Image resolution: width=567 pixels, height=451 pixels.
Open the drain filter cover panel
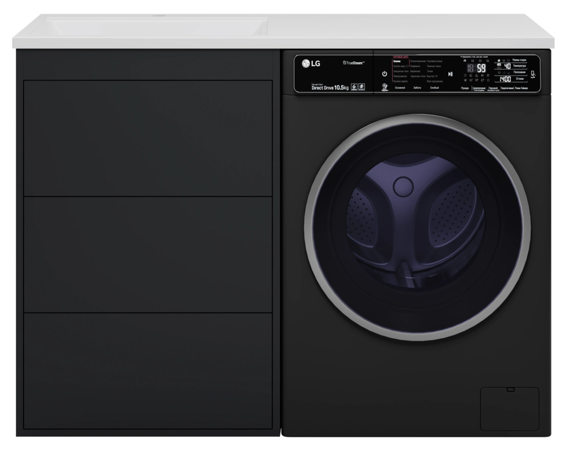509,409
